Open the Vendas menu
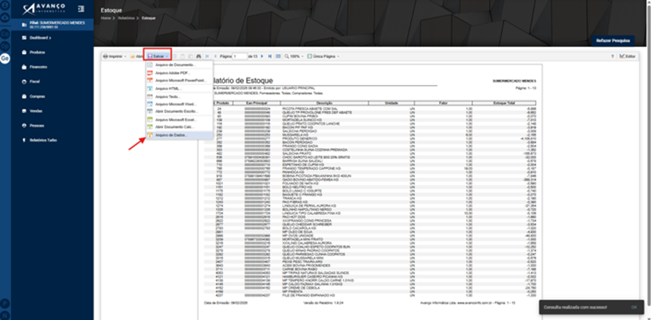 pyautogui.click(x=33, y=111)
